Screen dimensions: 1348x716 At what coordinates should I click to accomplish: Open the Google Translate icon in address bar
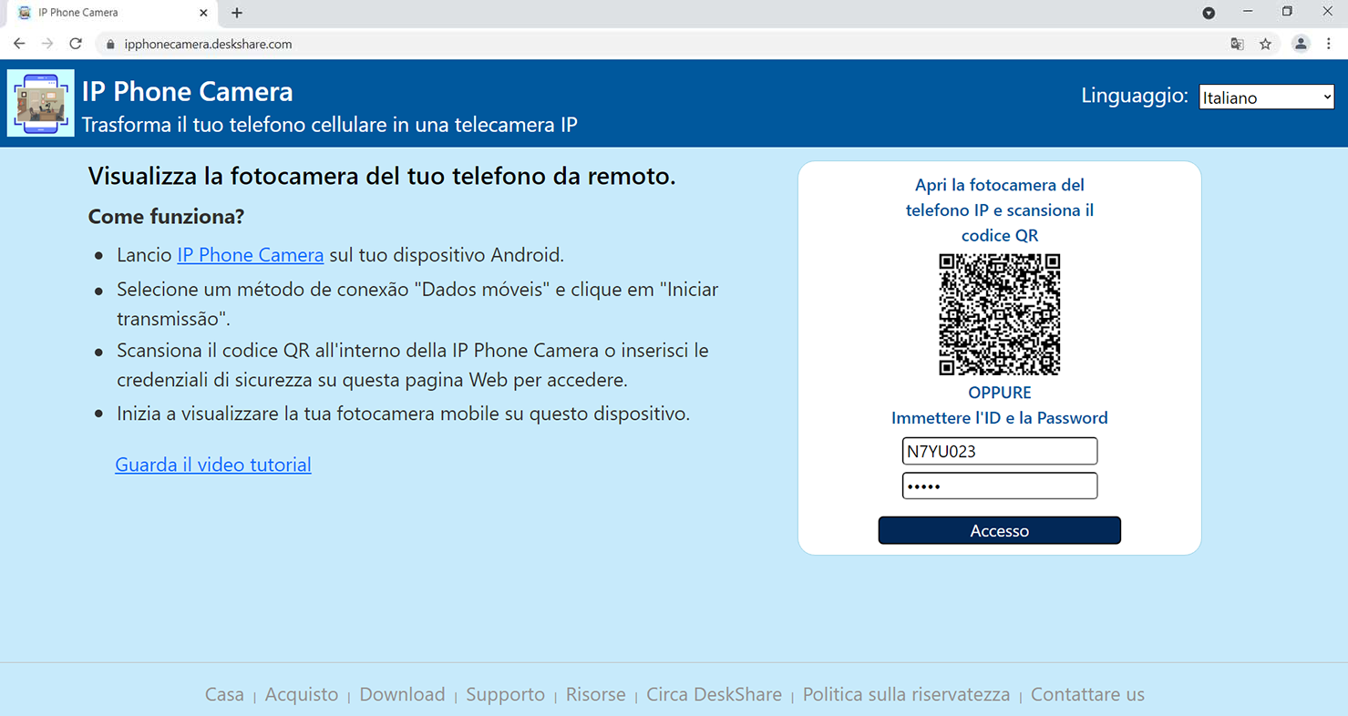pos(1237,44)
